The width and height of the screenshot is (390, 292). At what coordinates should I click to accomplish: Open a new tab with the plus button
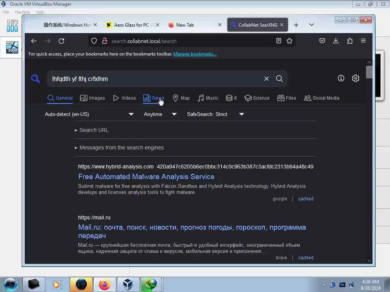pos(296,25)
